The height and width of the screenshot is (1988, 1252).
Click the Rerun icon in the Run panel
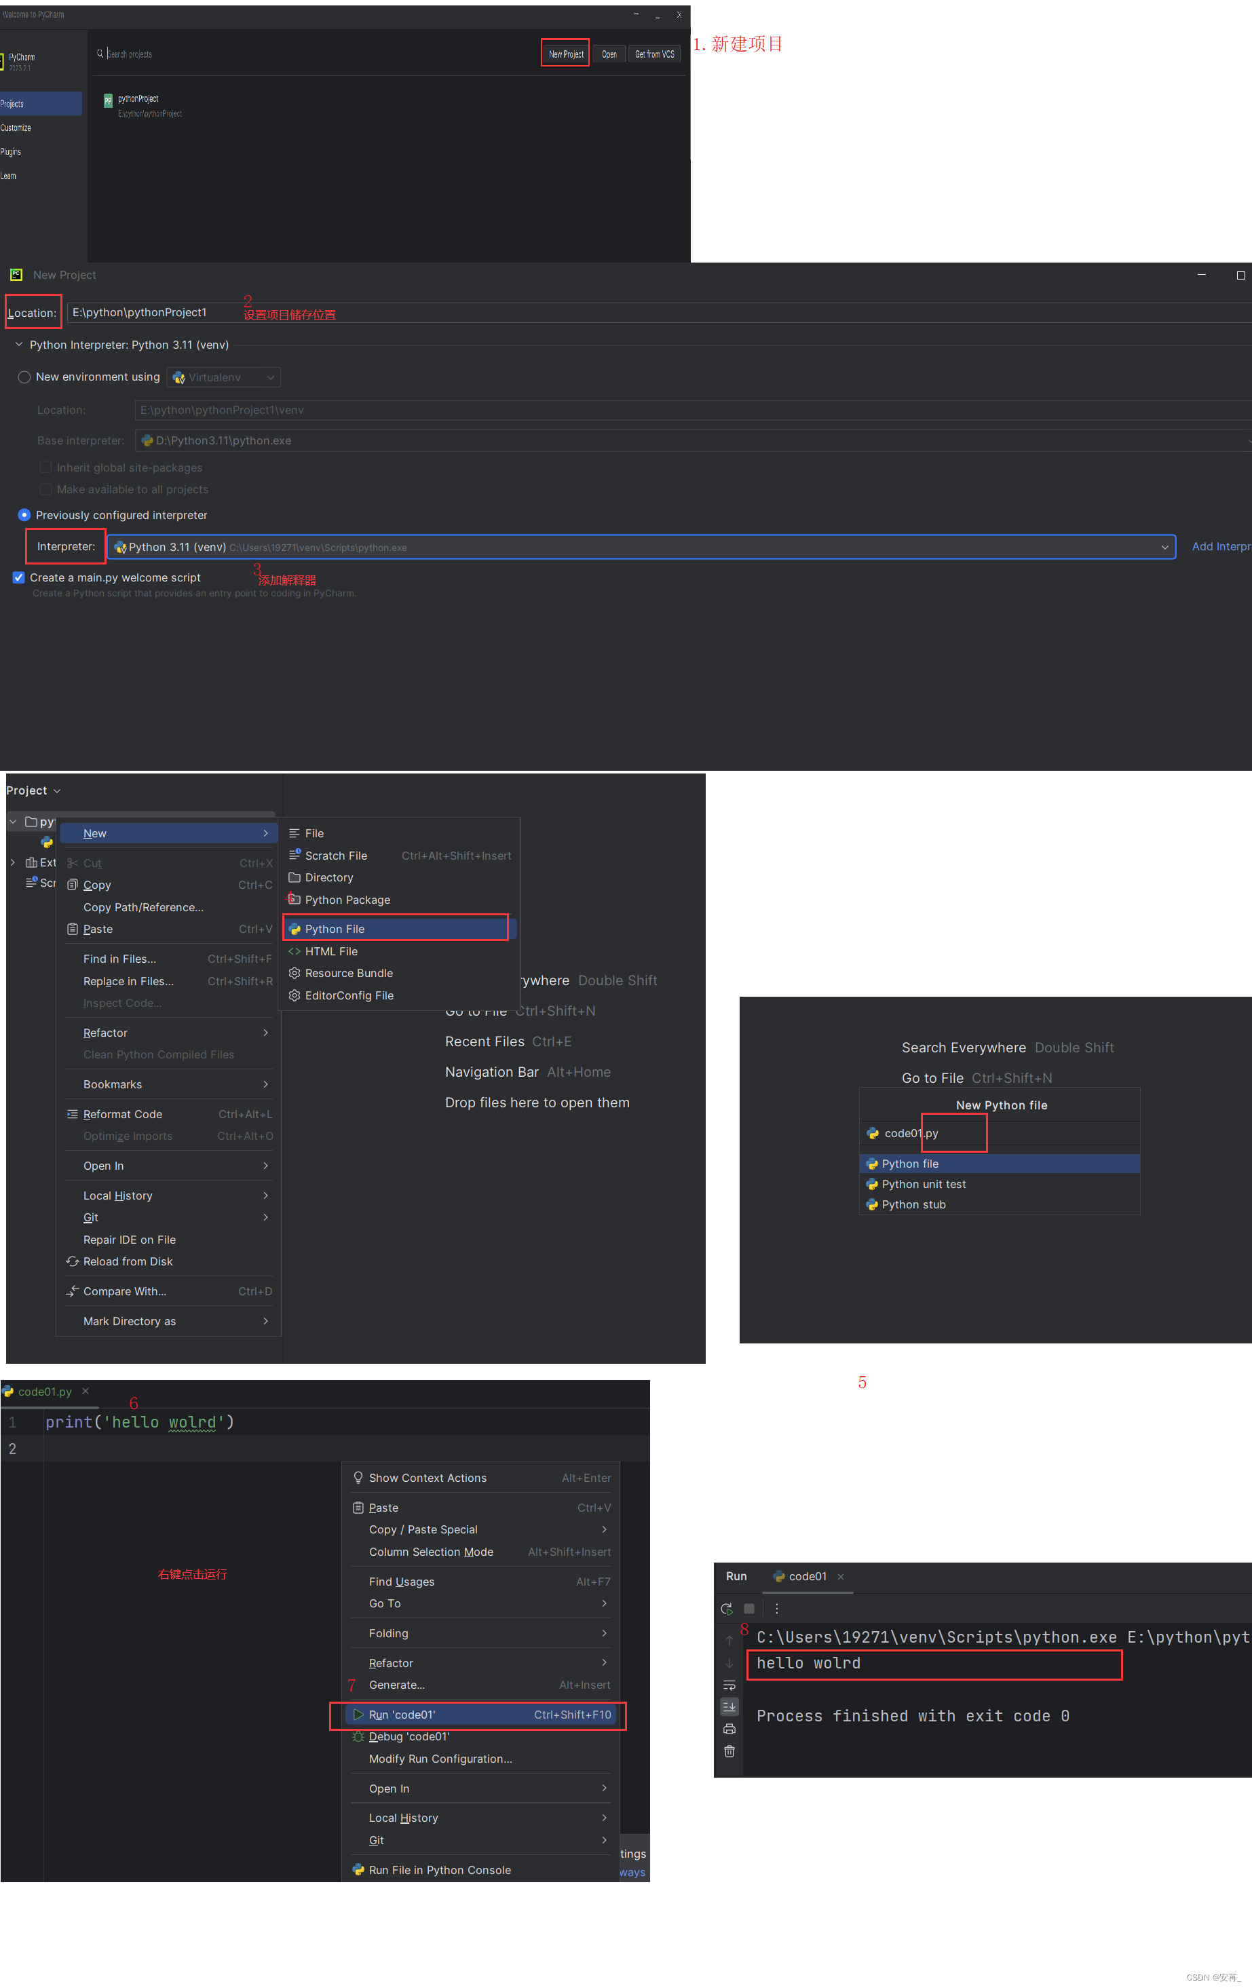(727, 1608)
